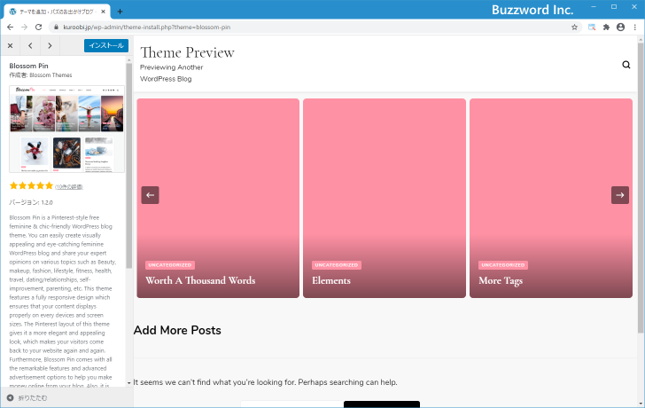Collapse the sidebar with 折りたたむ
The image size is (645, 408).
pos(27,398)
